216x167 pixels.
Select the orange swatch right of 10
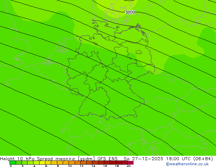(72, 163)
